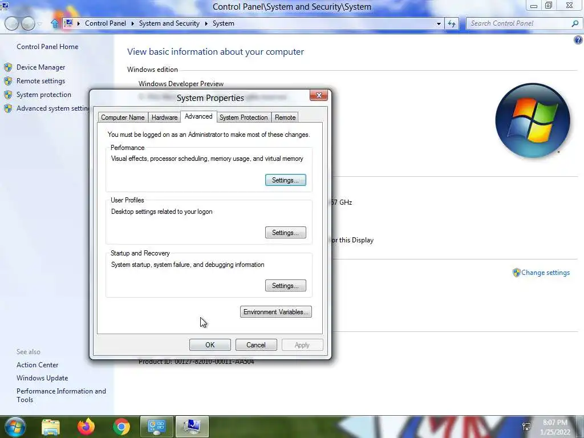584x438 pixels.
Task: Switch to Computer Name tab
Action: click(123, 117)
